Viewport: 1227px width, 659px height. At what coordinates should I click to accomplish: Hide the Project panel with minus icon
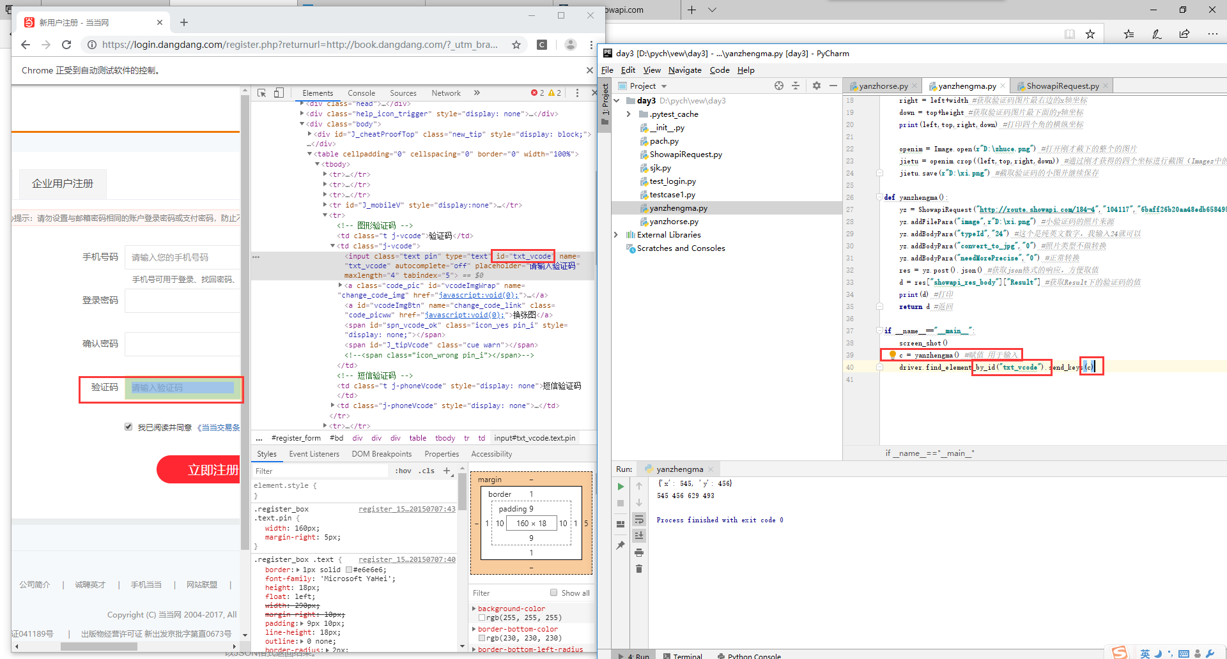(x=833, y=86)
